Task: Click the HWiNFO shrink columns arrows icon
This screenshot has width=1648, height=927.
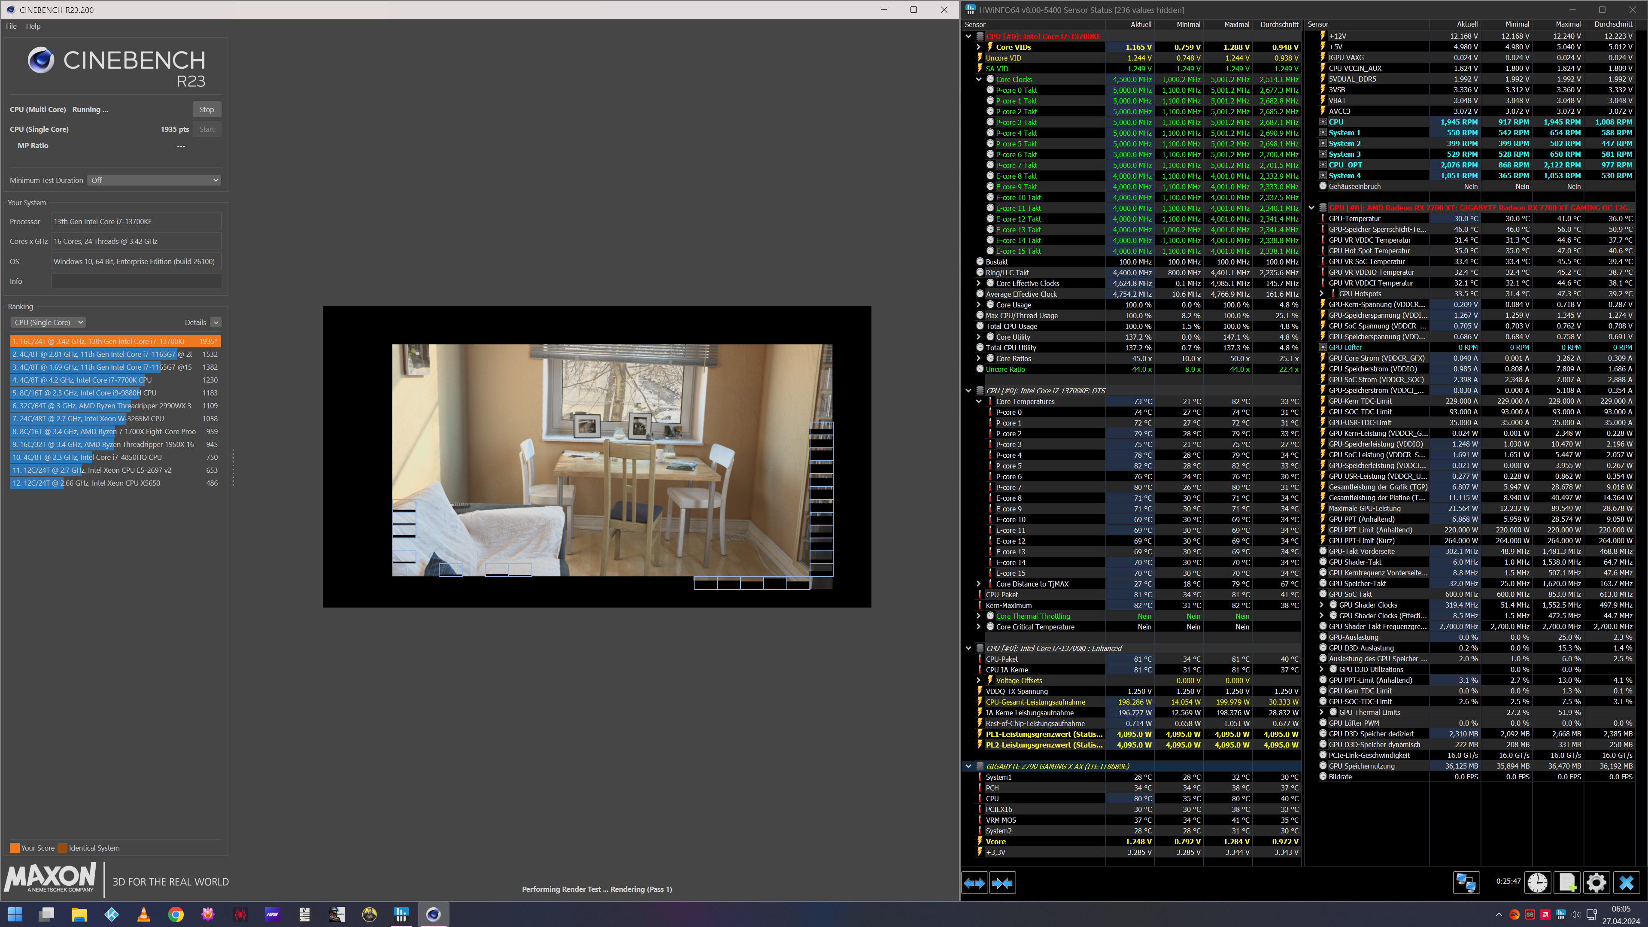Action: pos(1002,883)
